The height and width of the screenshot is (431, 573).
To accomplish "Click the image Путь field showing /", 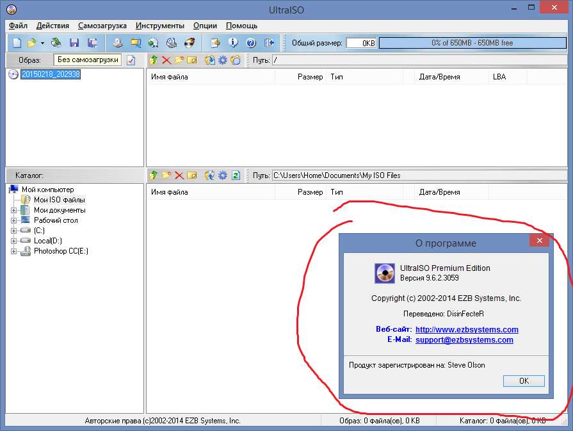I will tap(419, 60).
